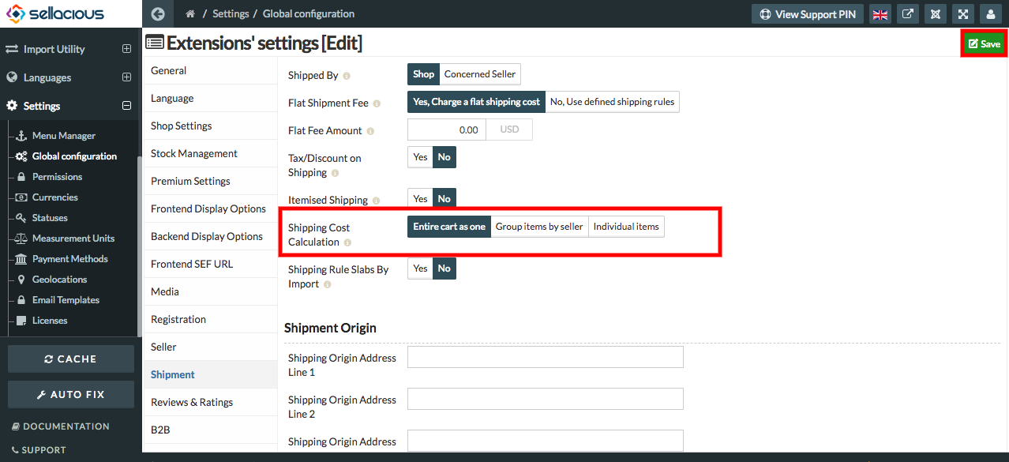Set Tax/Discount on Shipping to No

point(444,157)
